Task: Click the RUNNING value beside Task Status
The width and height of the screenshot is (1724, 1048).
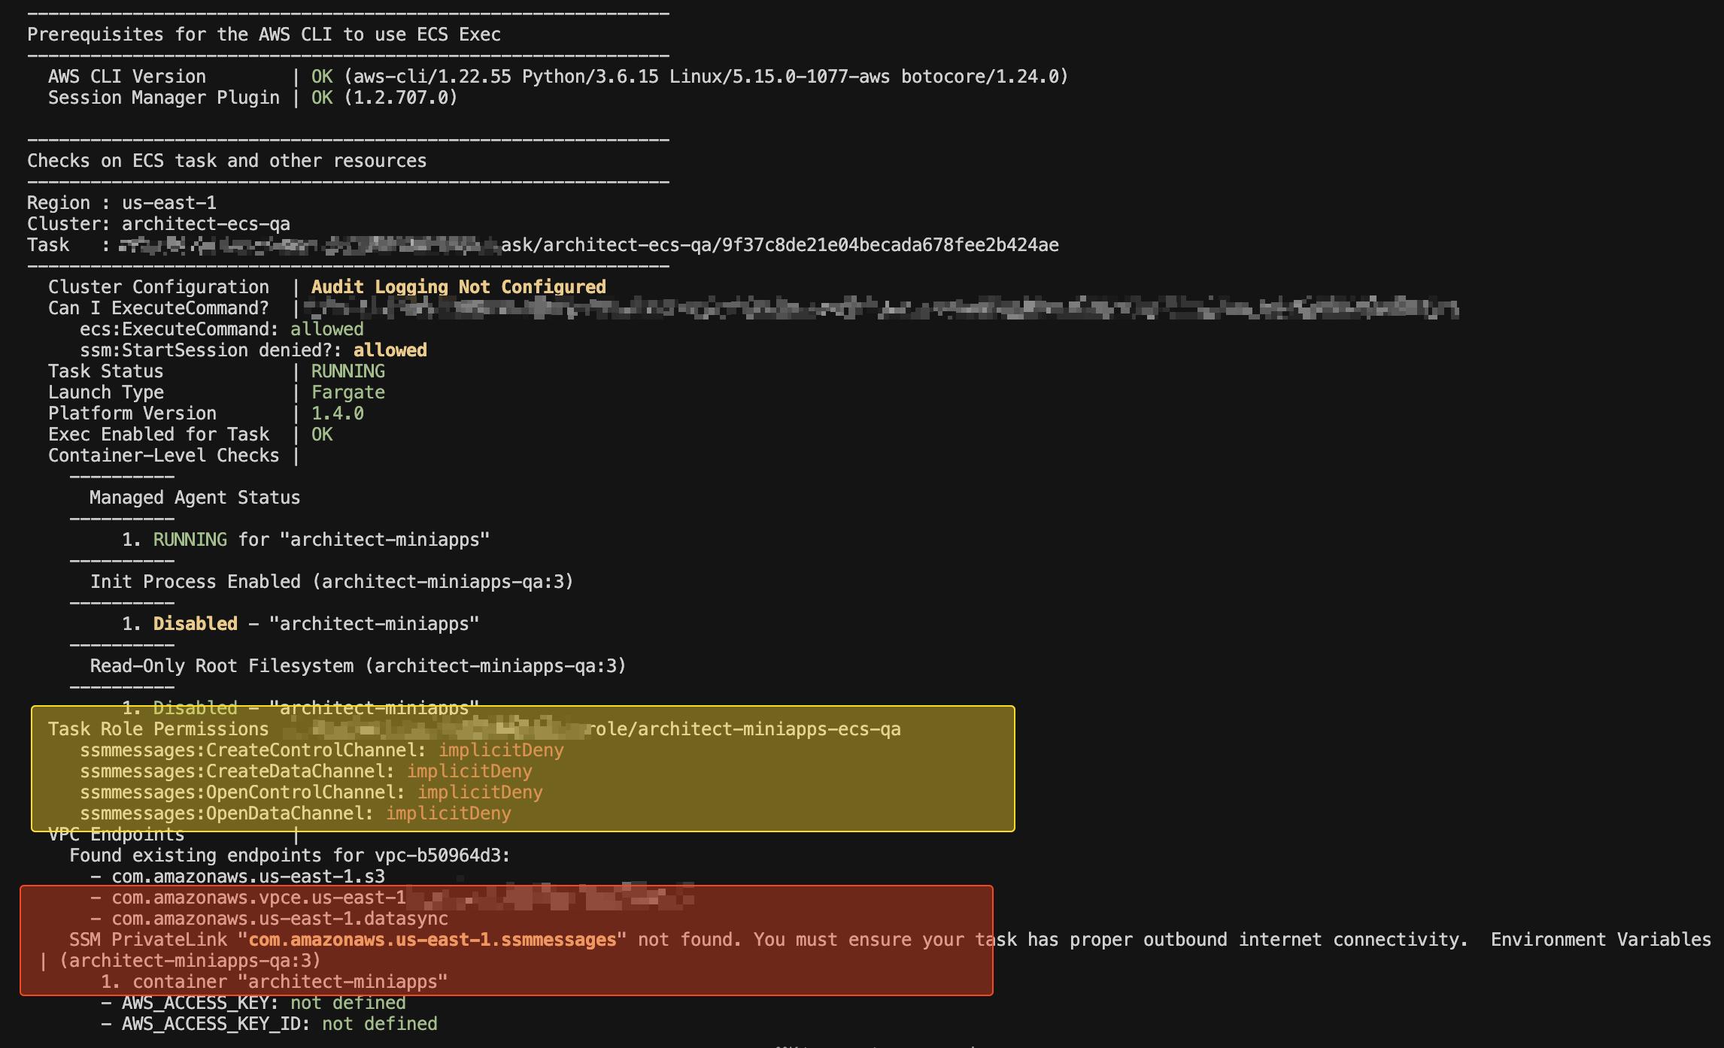Action: (x=348, y=371)
